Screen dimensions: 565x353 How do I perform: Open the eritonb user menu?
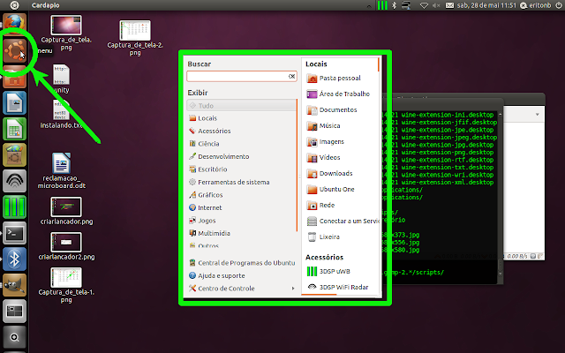536,5
